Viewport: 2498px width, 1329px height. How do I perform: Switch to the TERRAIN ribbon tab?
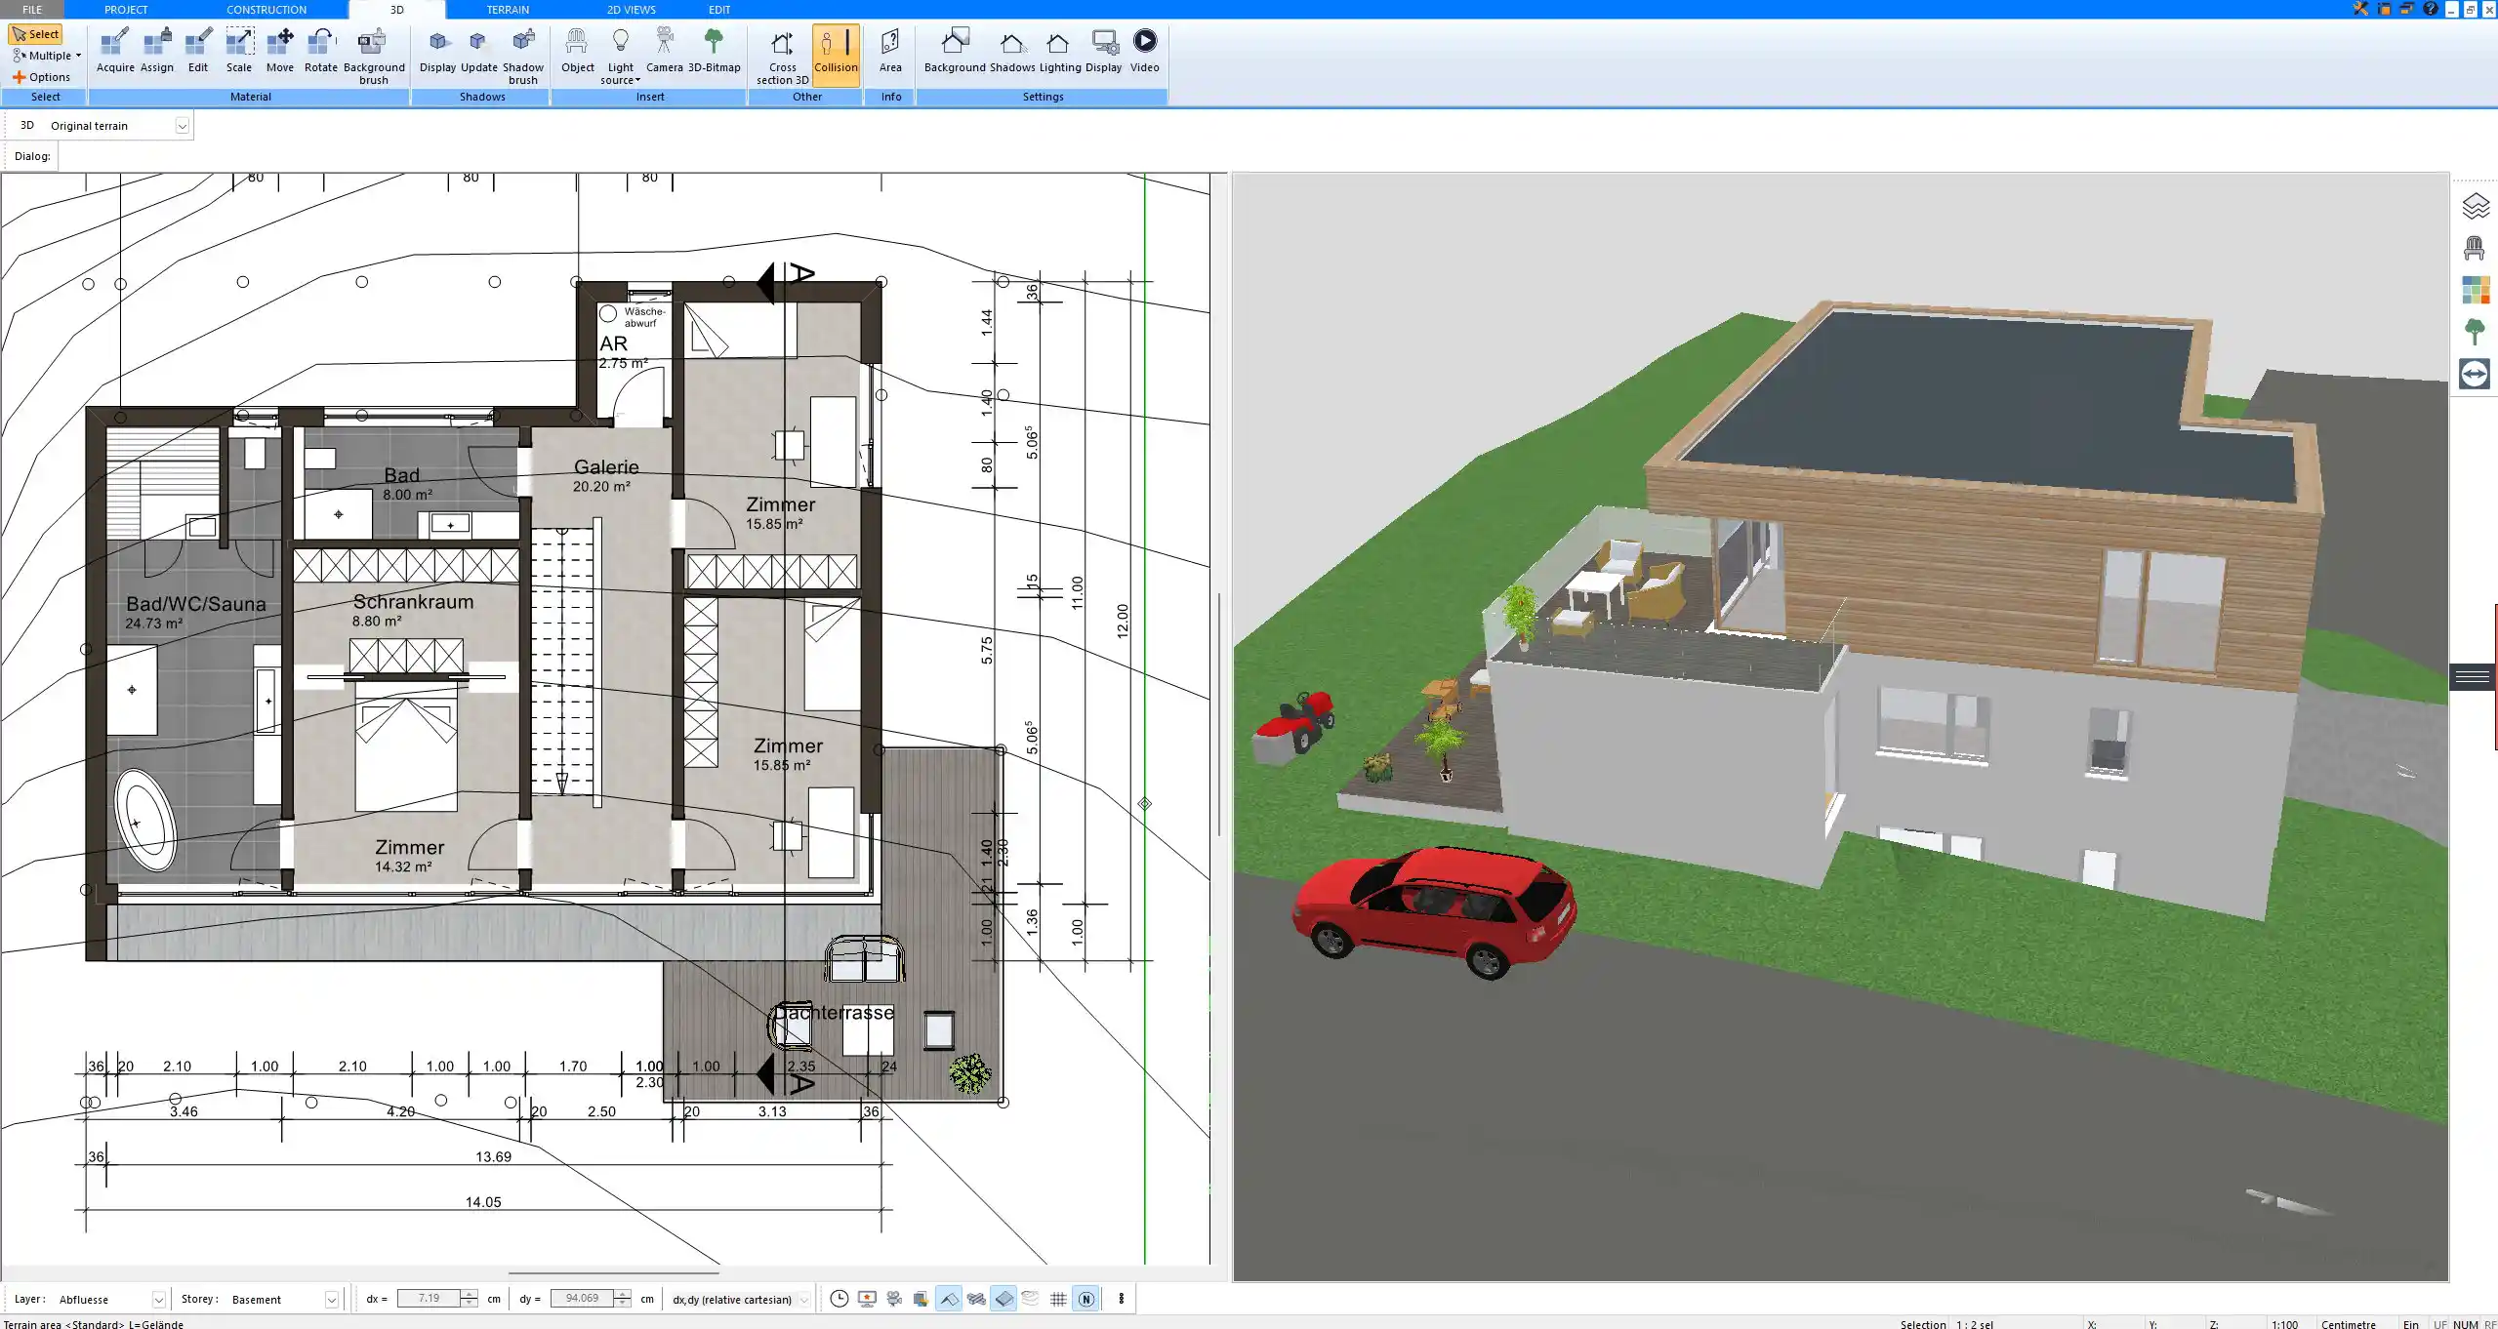point(508,10)
